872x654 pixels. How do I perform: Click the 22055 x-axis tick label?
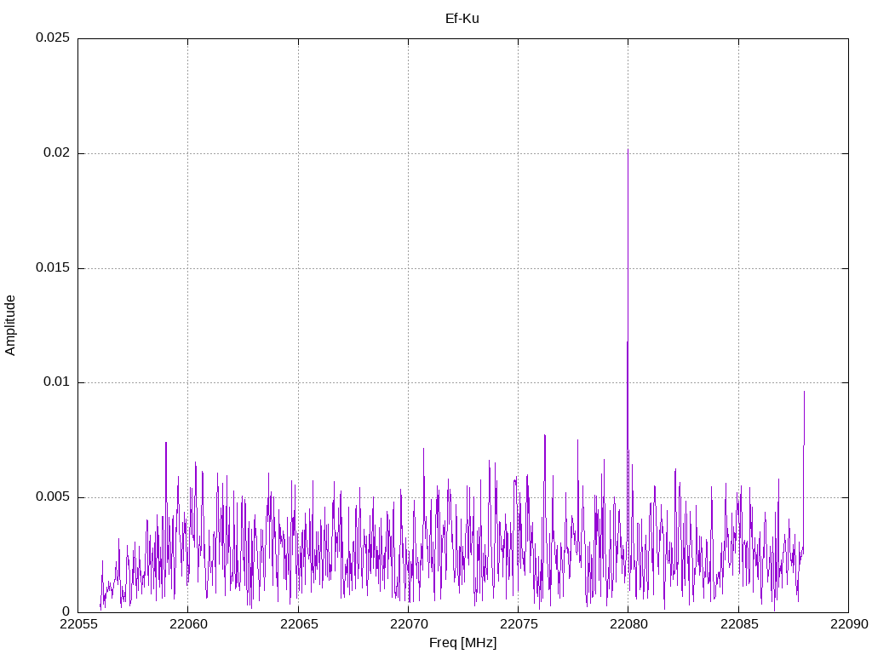coord(77,625)
